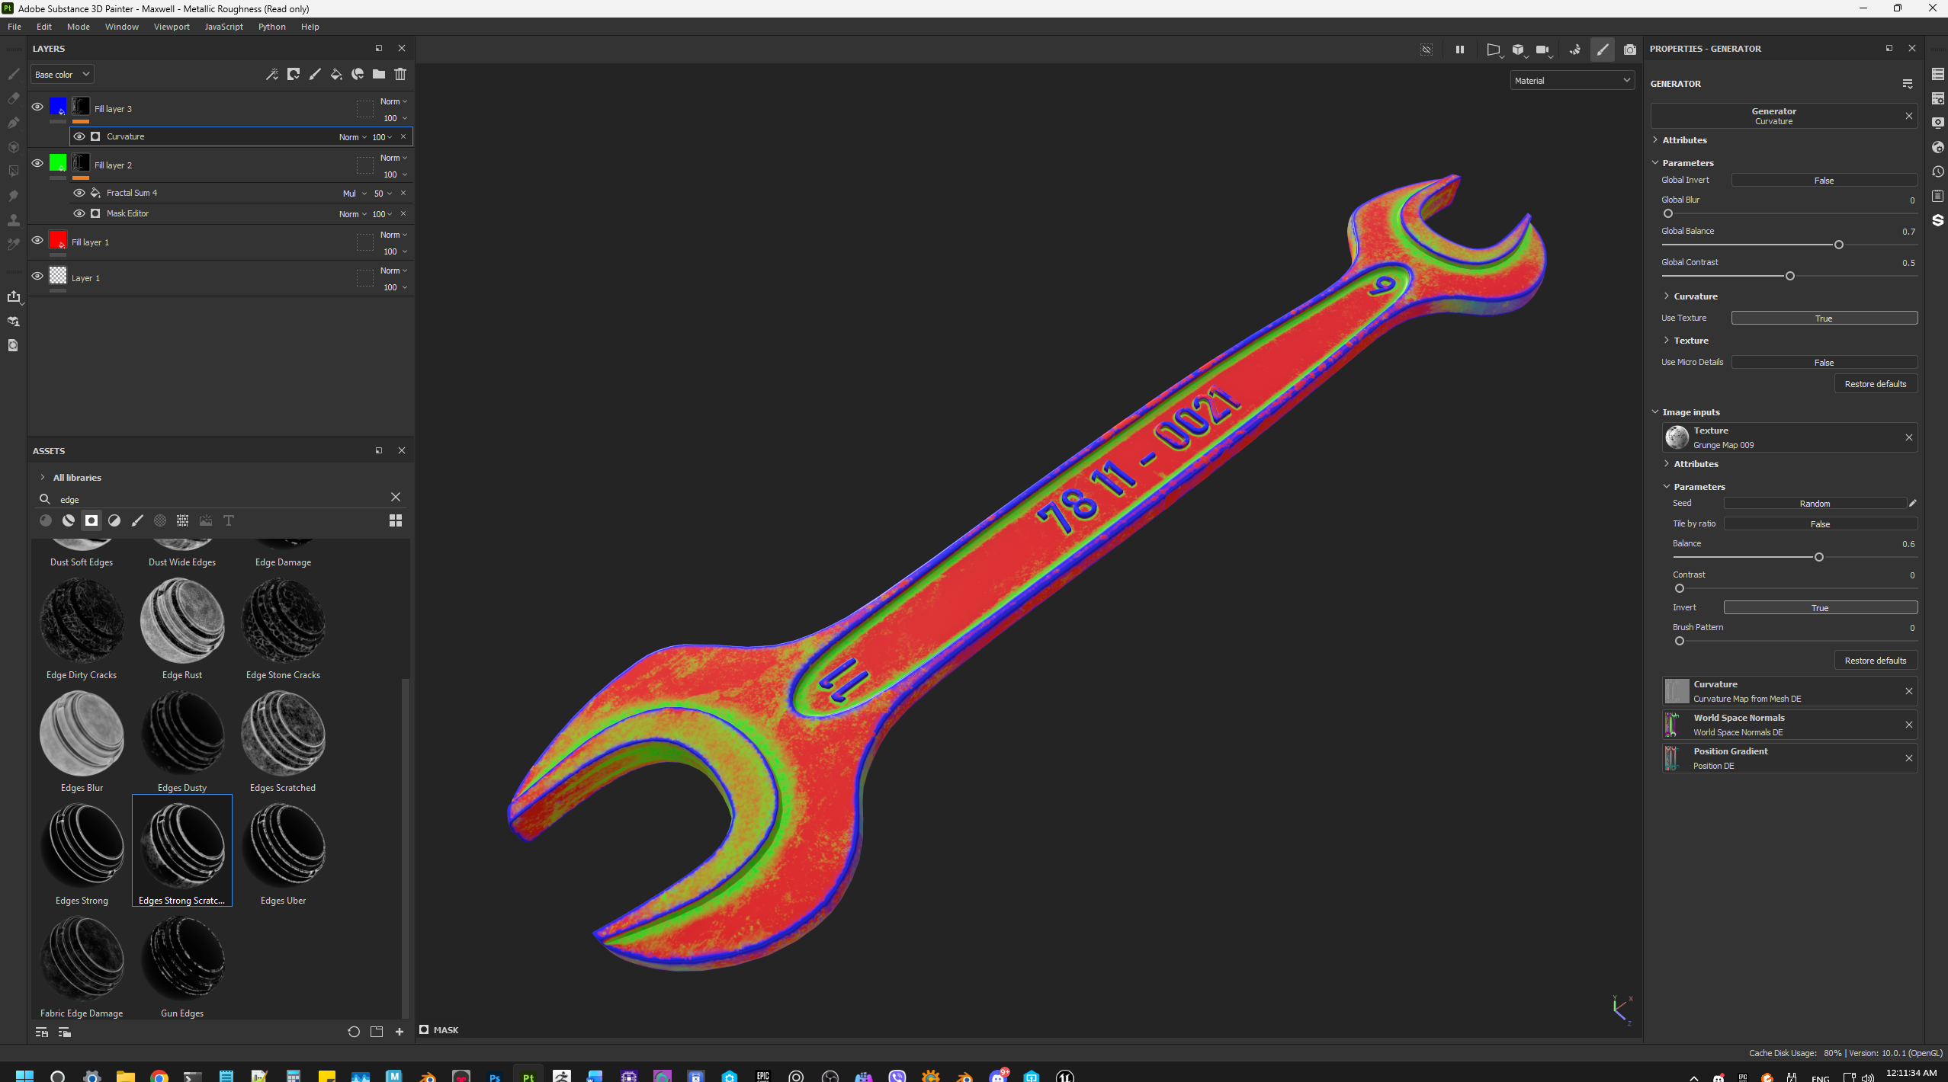Screen dimensions: 1948x1082
Task: Open the Viewport menu
Action: coord(172,27)
